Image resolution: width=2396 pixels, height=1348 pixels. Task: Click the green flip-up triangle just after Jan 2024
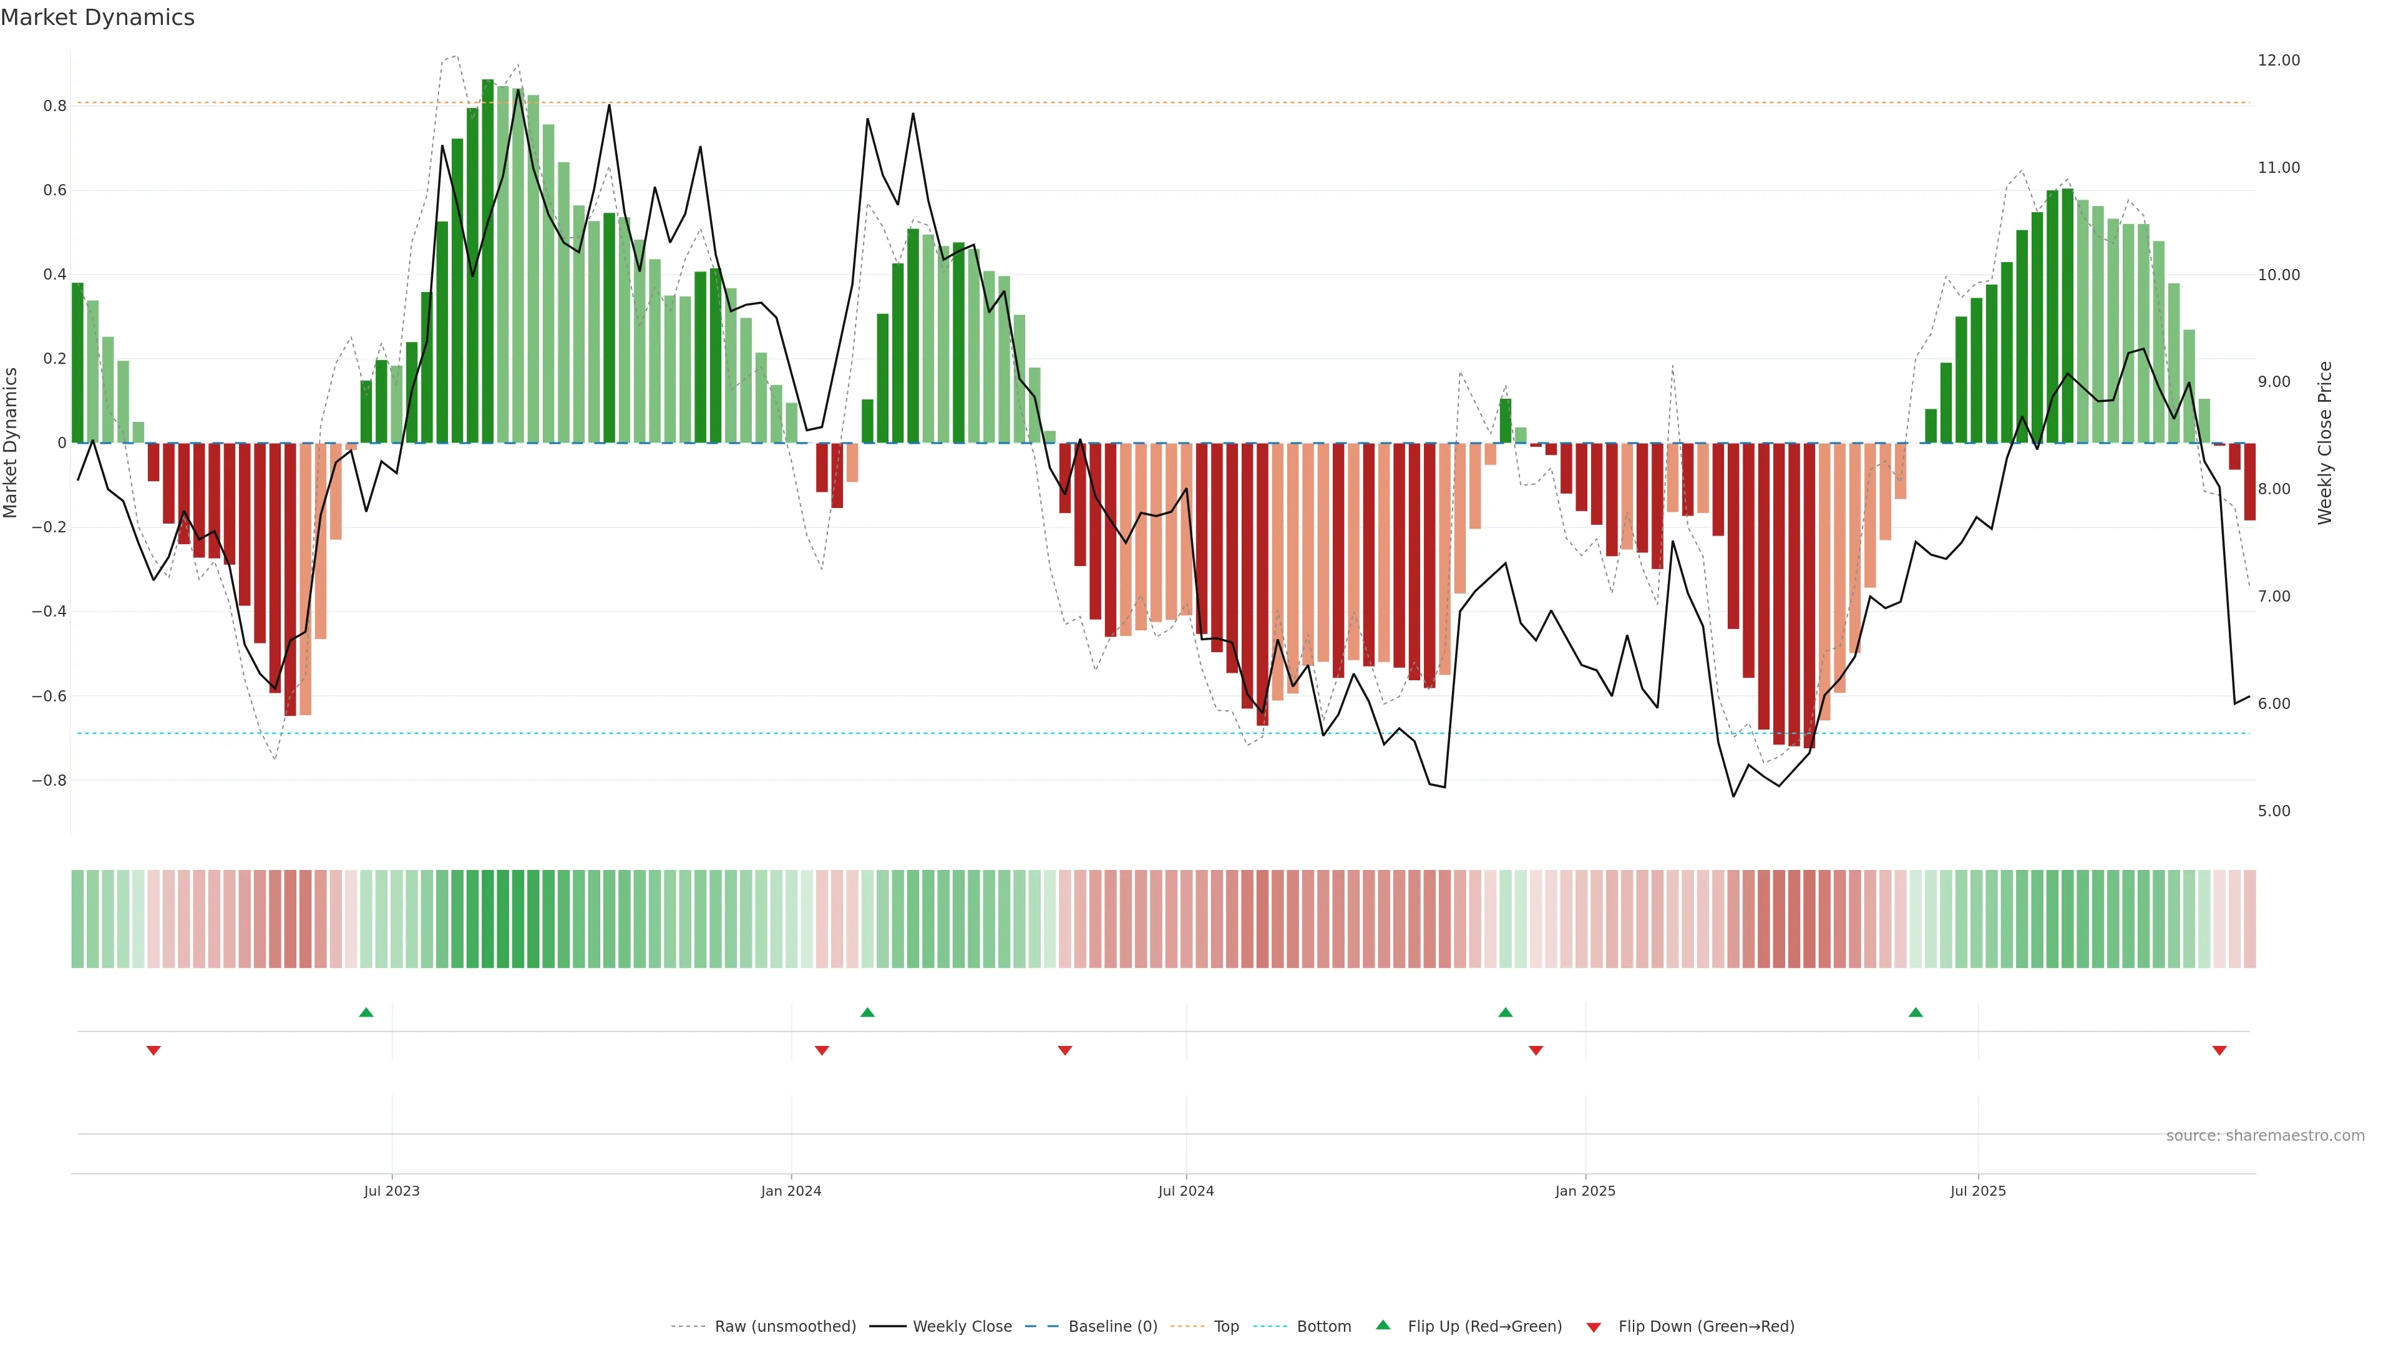point(868,1012)
